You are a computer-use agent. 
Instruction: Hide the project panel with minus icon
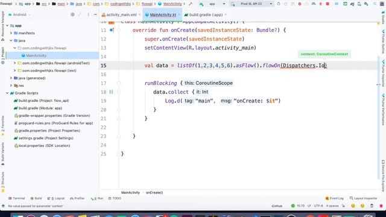pos(95,14)
